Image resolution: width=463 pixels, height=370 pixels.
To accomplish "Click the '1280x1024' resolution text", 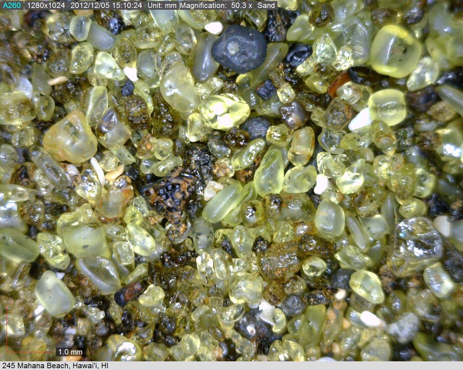I will (46, 5).
